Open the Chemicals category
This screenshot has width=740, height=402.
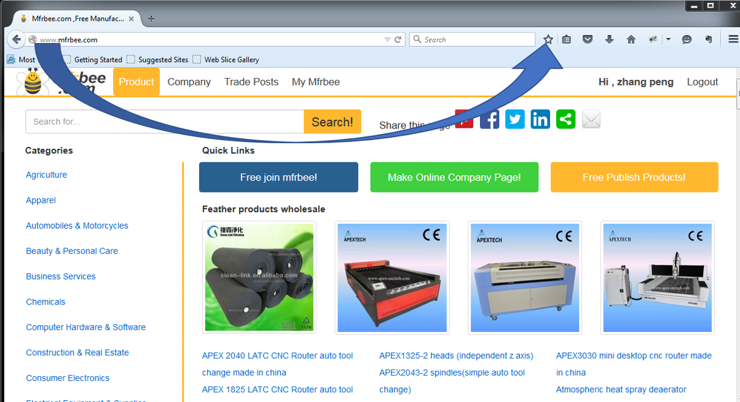click(x=45, y=302)
